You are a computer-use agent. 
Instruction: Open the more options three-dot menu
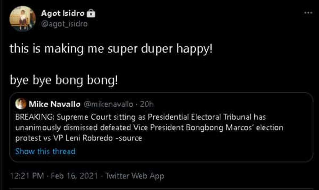pyautogui.click(x=308, y=13)
